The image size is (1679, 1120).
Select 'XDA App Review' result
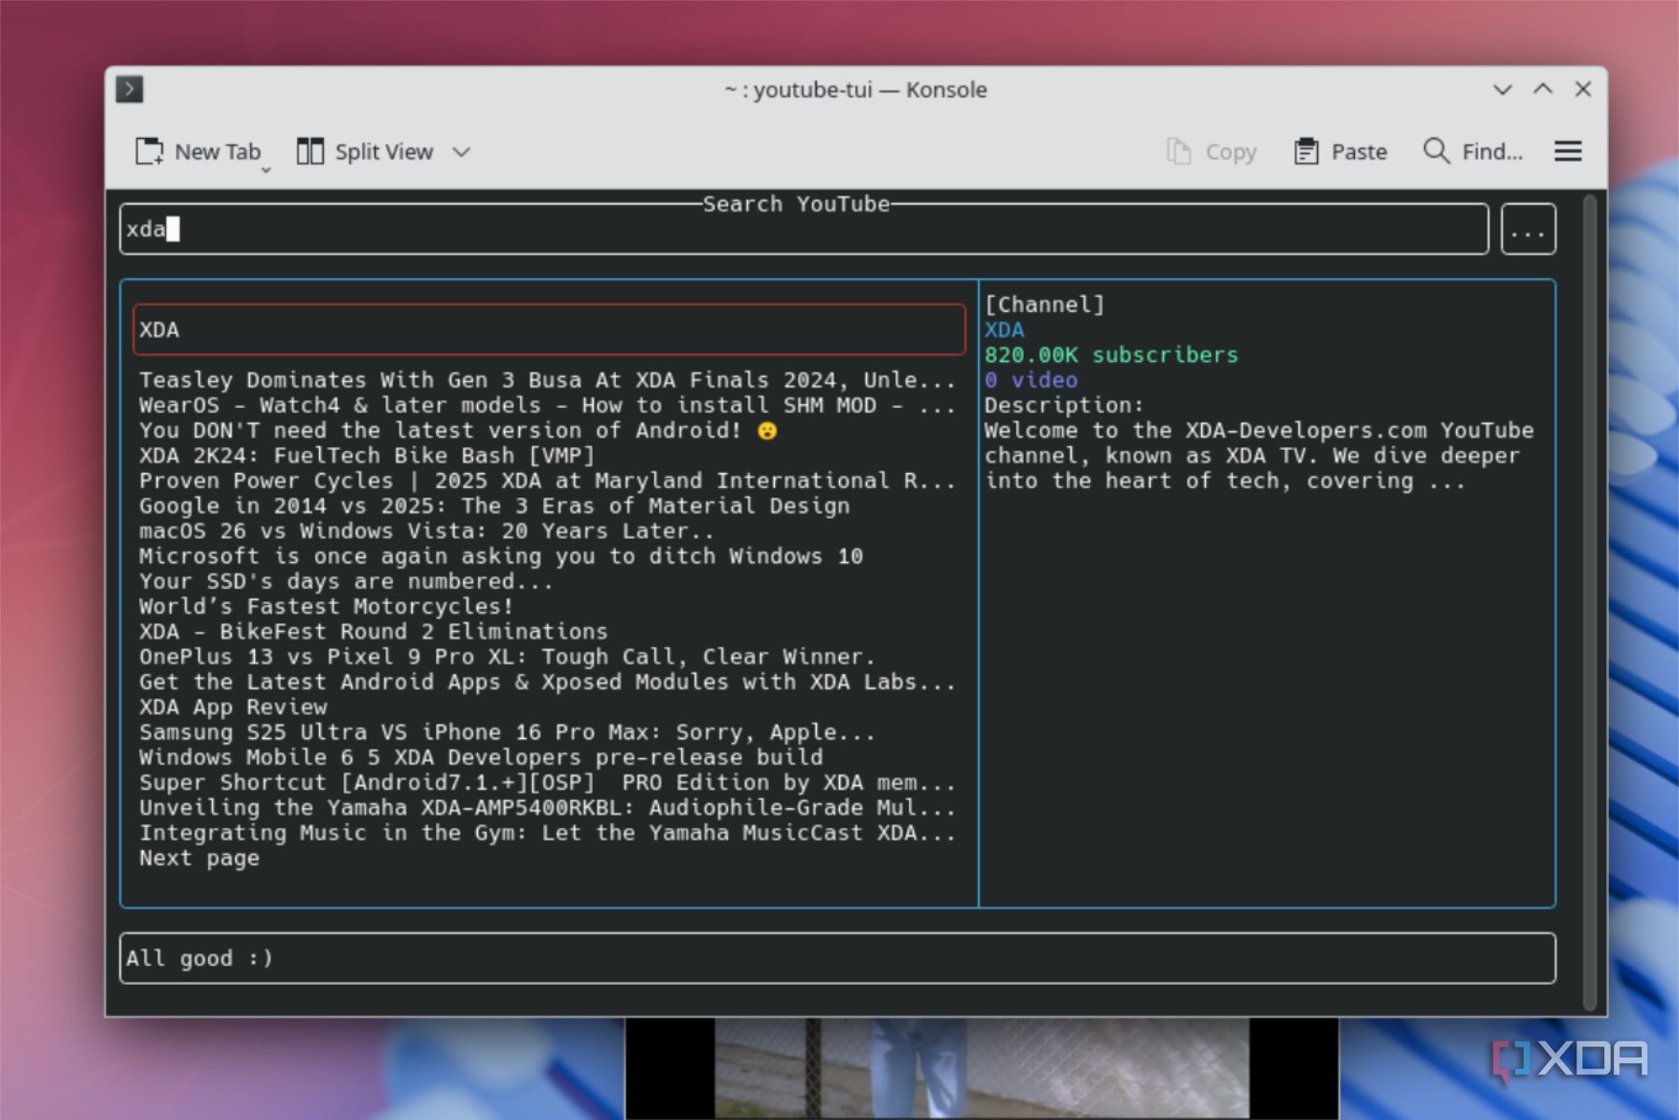233,707
